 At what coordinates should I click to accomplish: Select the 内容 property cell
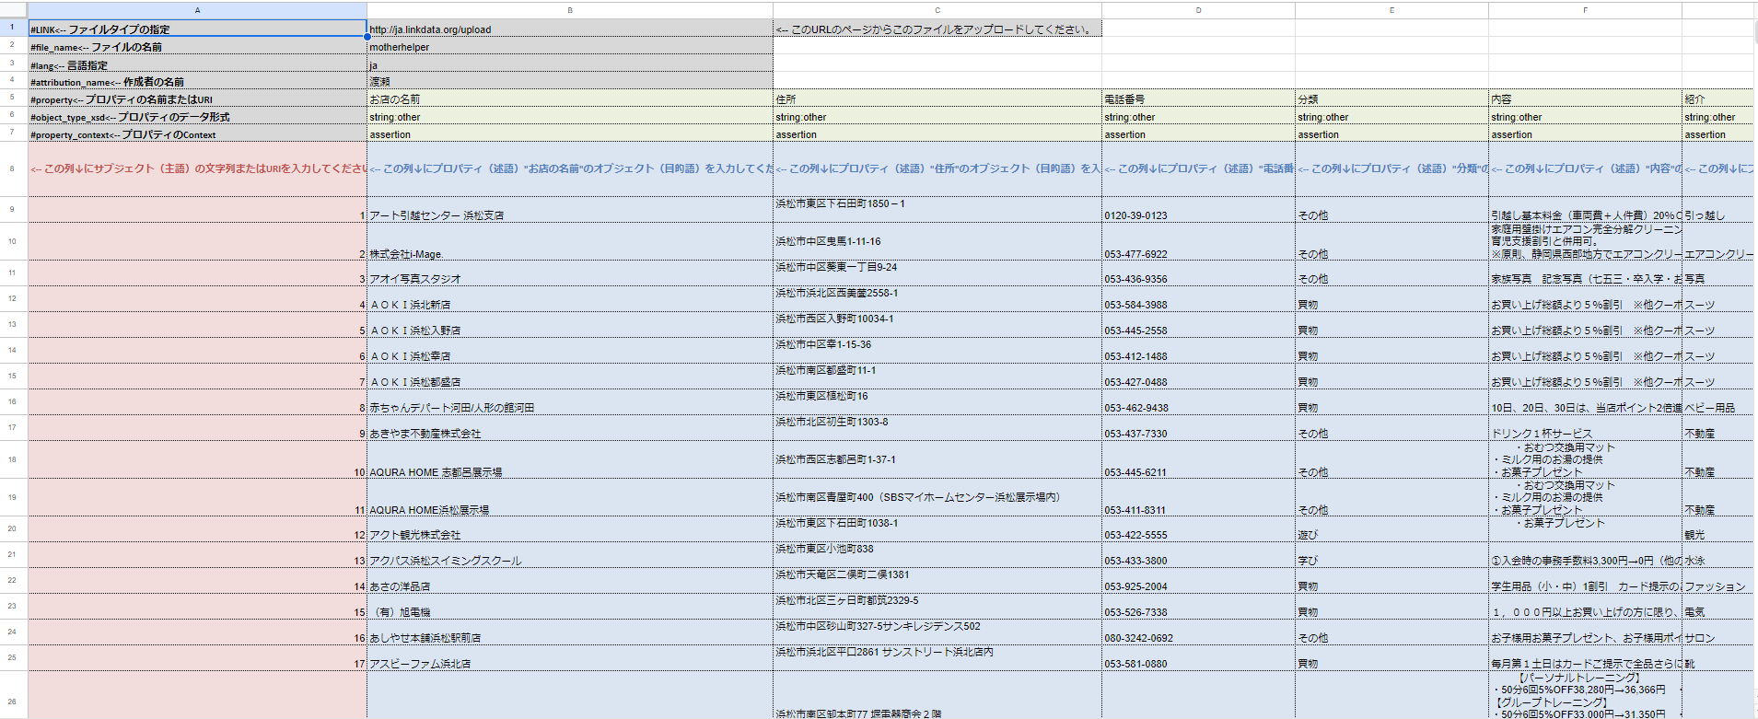(x=1585, y=99)
